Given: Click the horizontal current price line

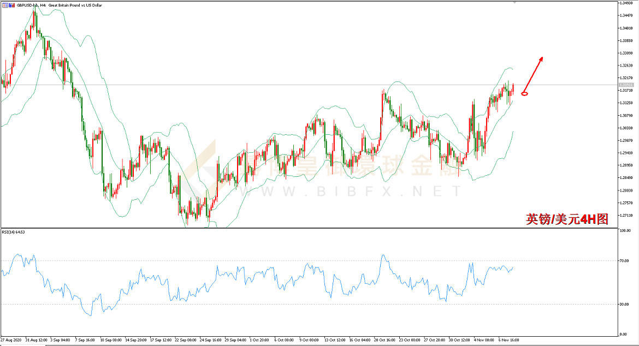Looking at the screenshot, I should tap(273, 85).
